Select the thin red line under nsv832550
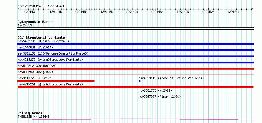This screenshot has width=262, height=123. [135, 75]
